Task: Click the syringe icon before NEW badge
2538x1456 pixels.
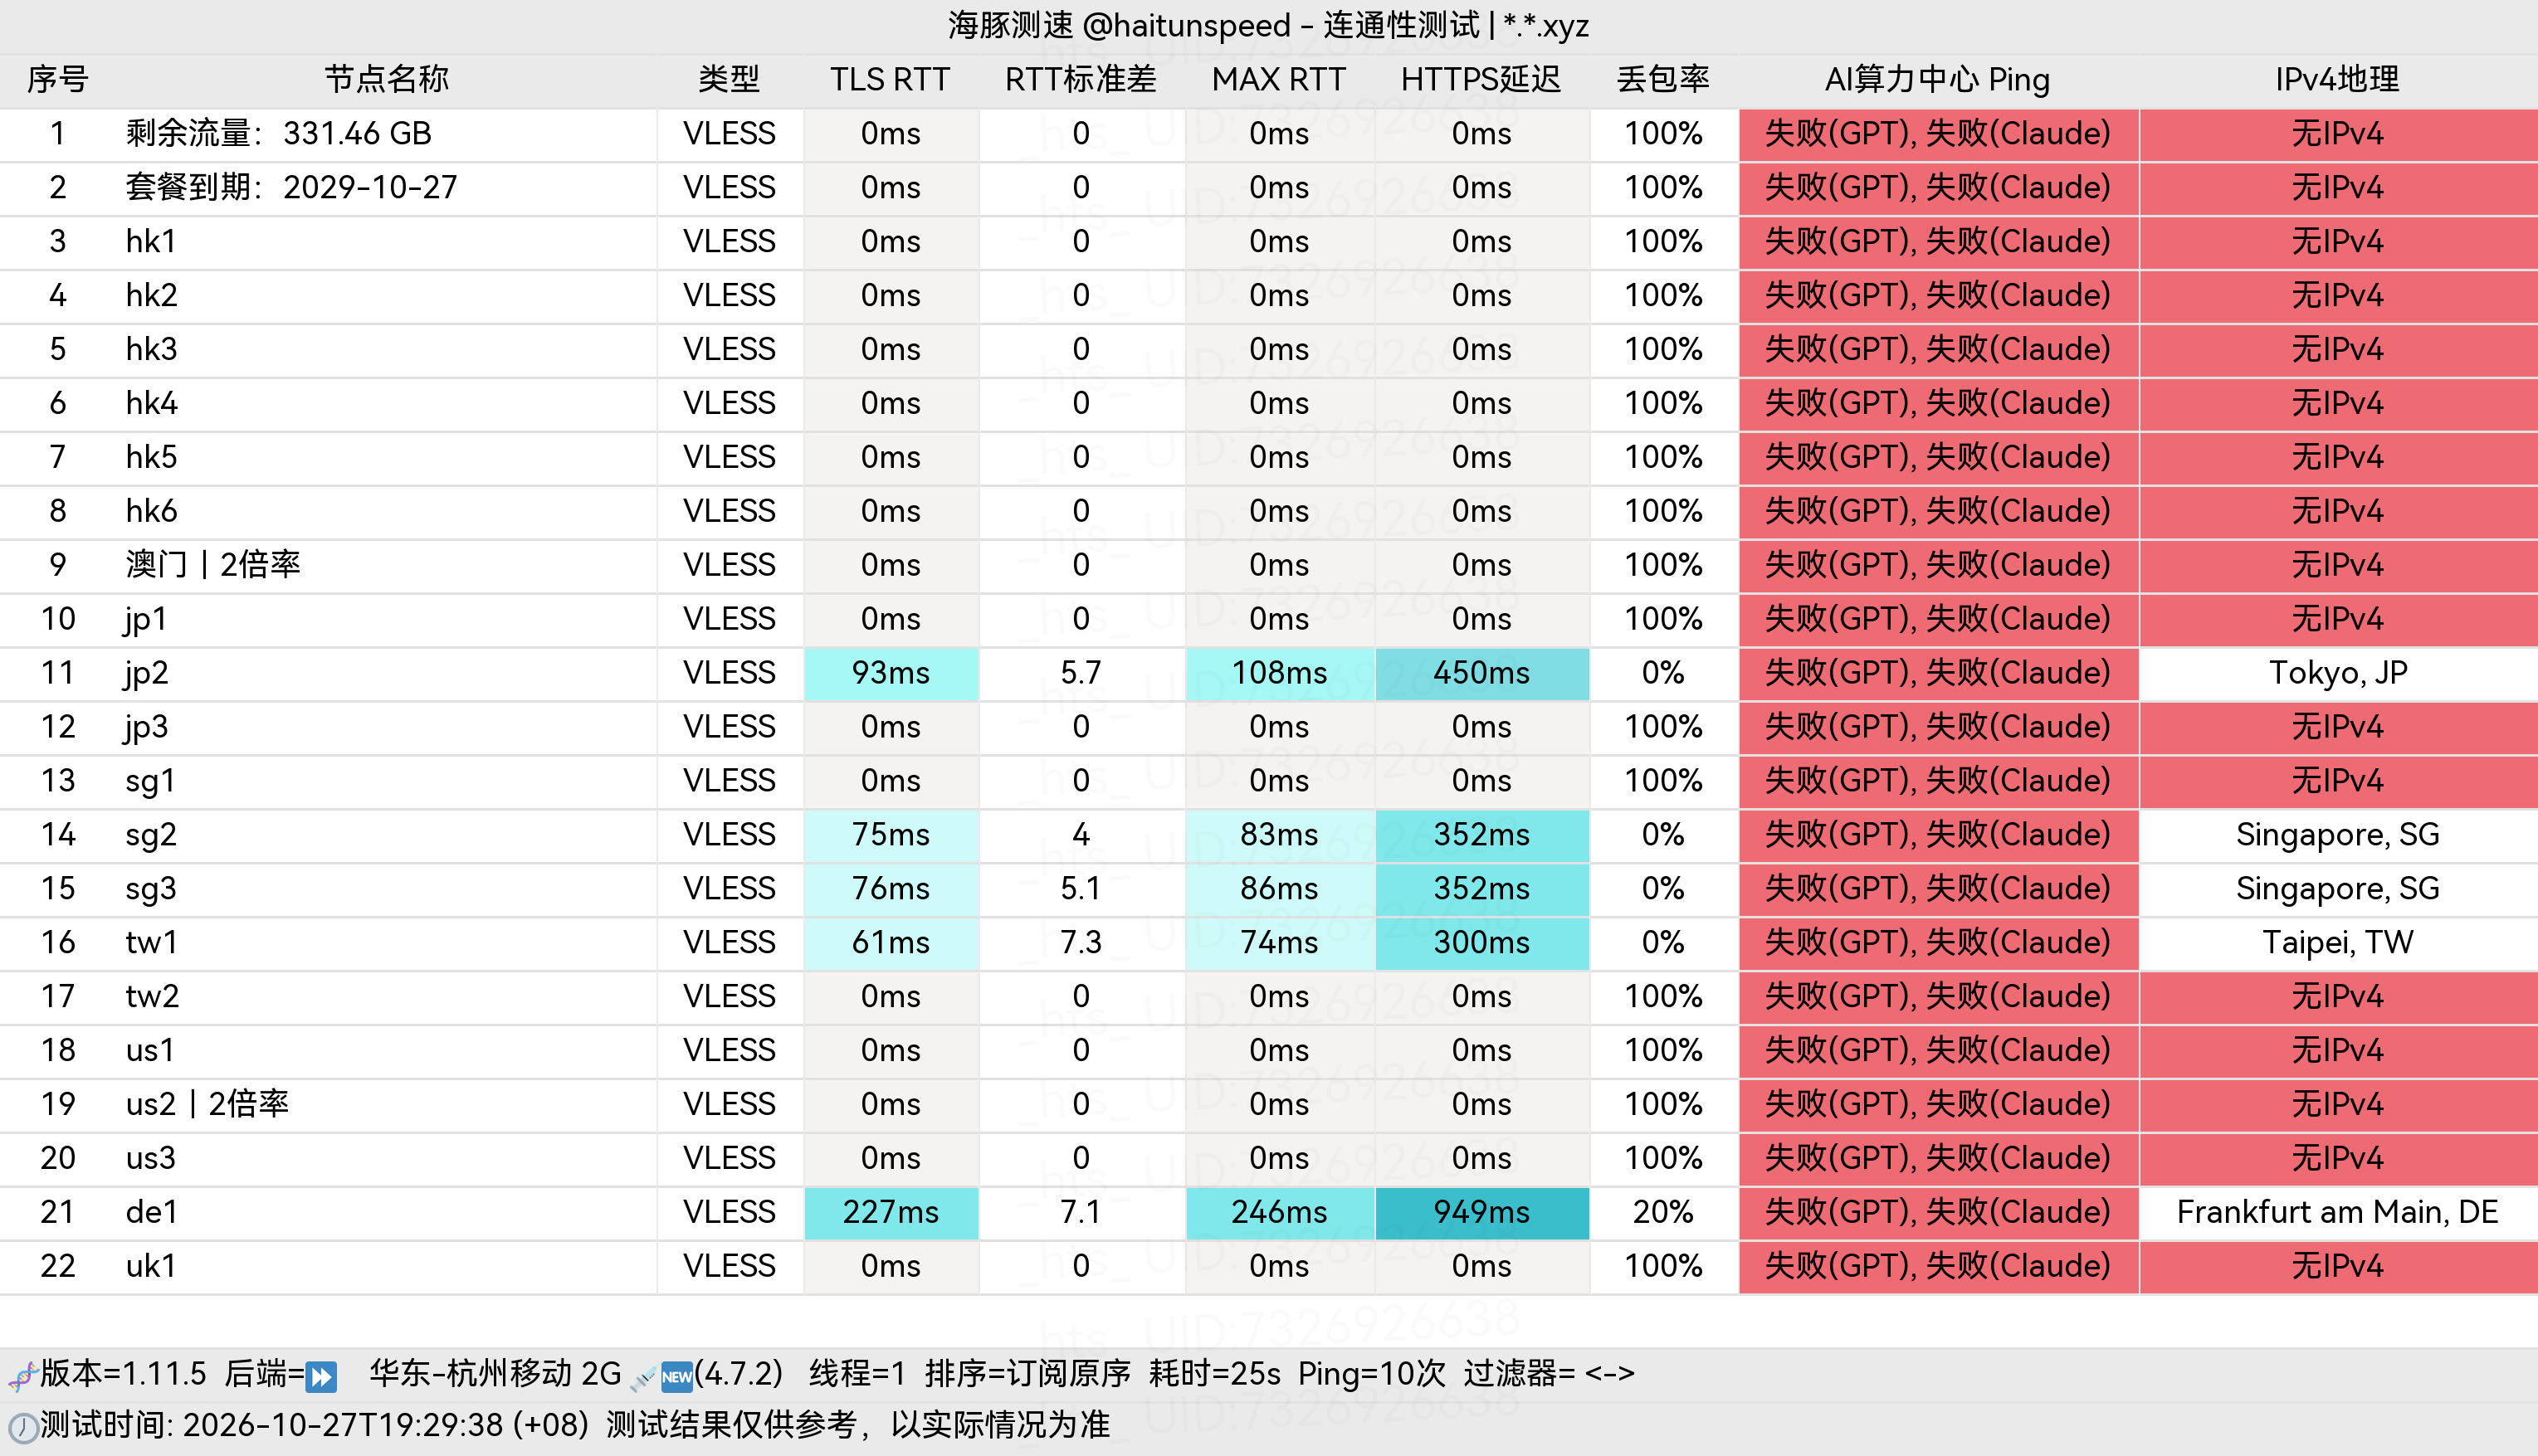Action: click(x=642, y=1377)
